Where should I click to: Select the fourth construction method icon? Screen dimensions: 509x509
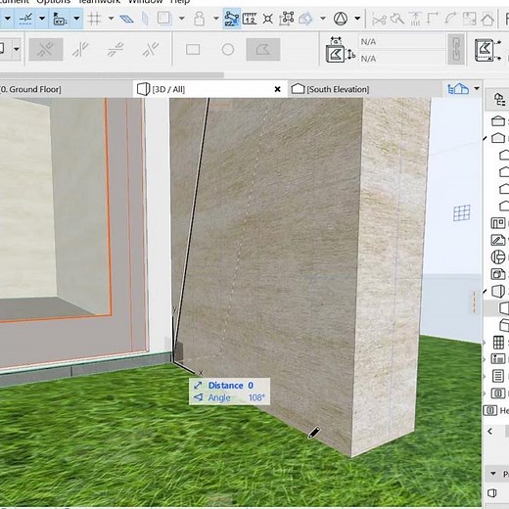pyautogui.click(x=150, y=50)
